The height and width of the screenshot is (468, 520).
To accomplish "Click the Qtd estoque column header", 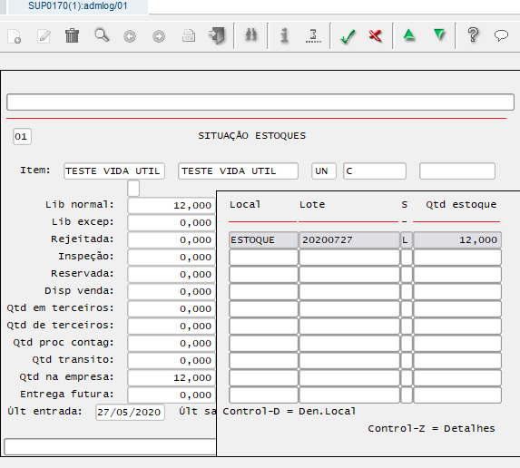I will coord(461,204).
